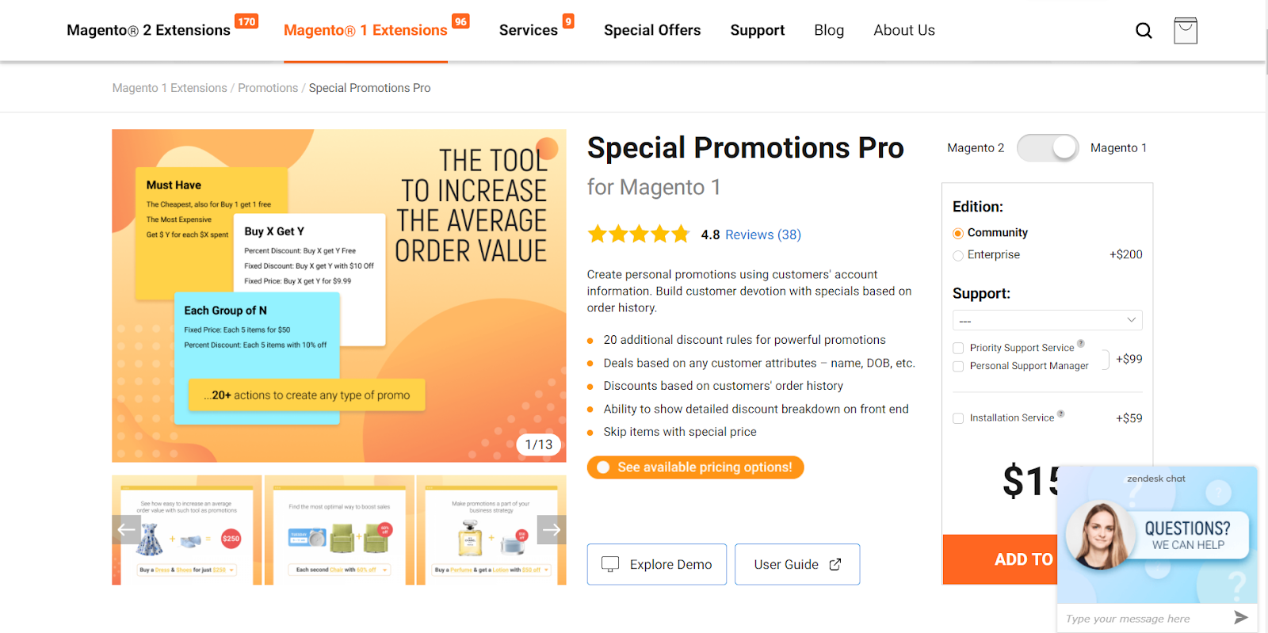1268x633 pixels.
Task: Click the previous thumbnail arrow
Action: coord(127,529)
